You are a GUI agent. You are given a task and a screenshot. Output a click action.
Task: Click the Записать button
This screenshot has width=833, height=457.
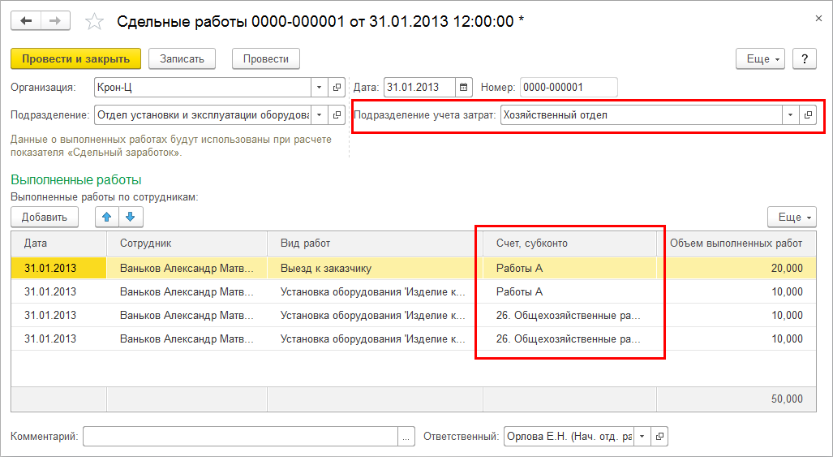182,59
